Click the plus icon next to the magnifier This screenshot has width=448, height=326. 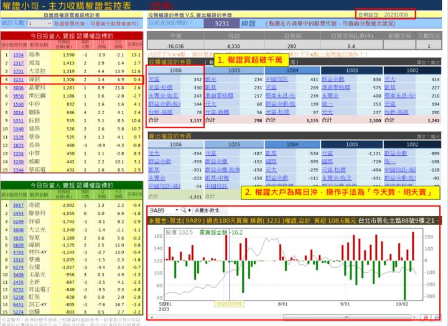[x=189, y=211]
